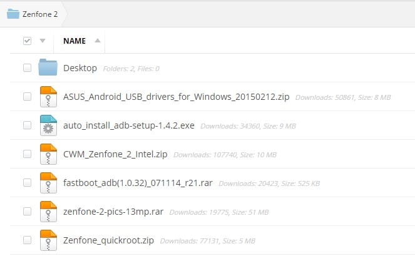The height and width of the screenshot is (279, 415).
Task: Select checkbox next to Zenfone_quickroot.zip
Action: tap(27, 240)
